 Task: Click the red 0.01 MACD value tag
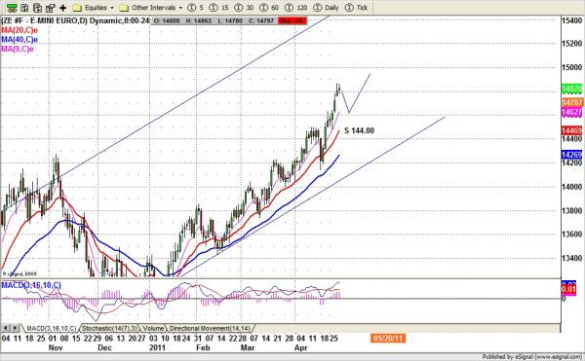click(x=569, y=289)
